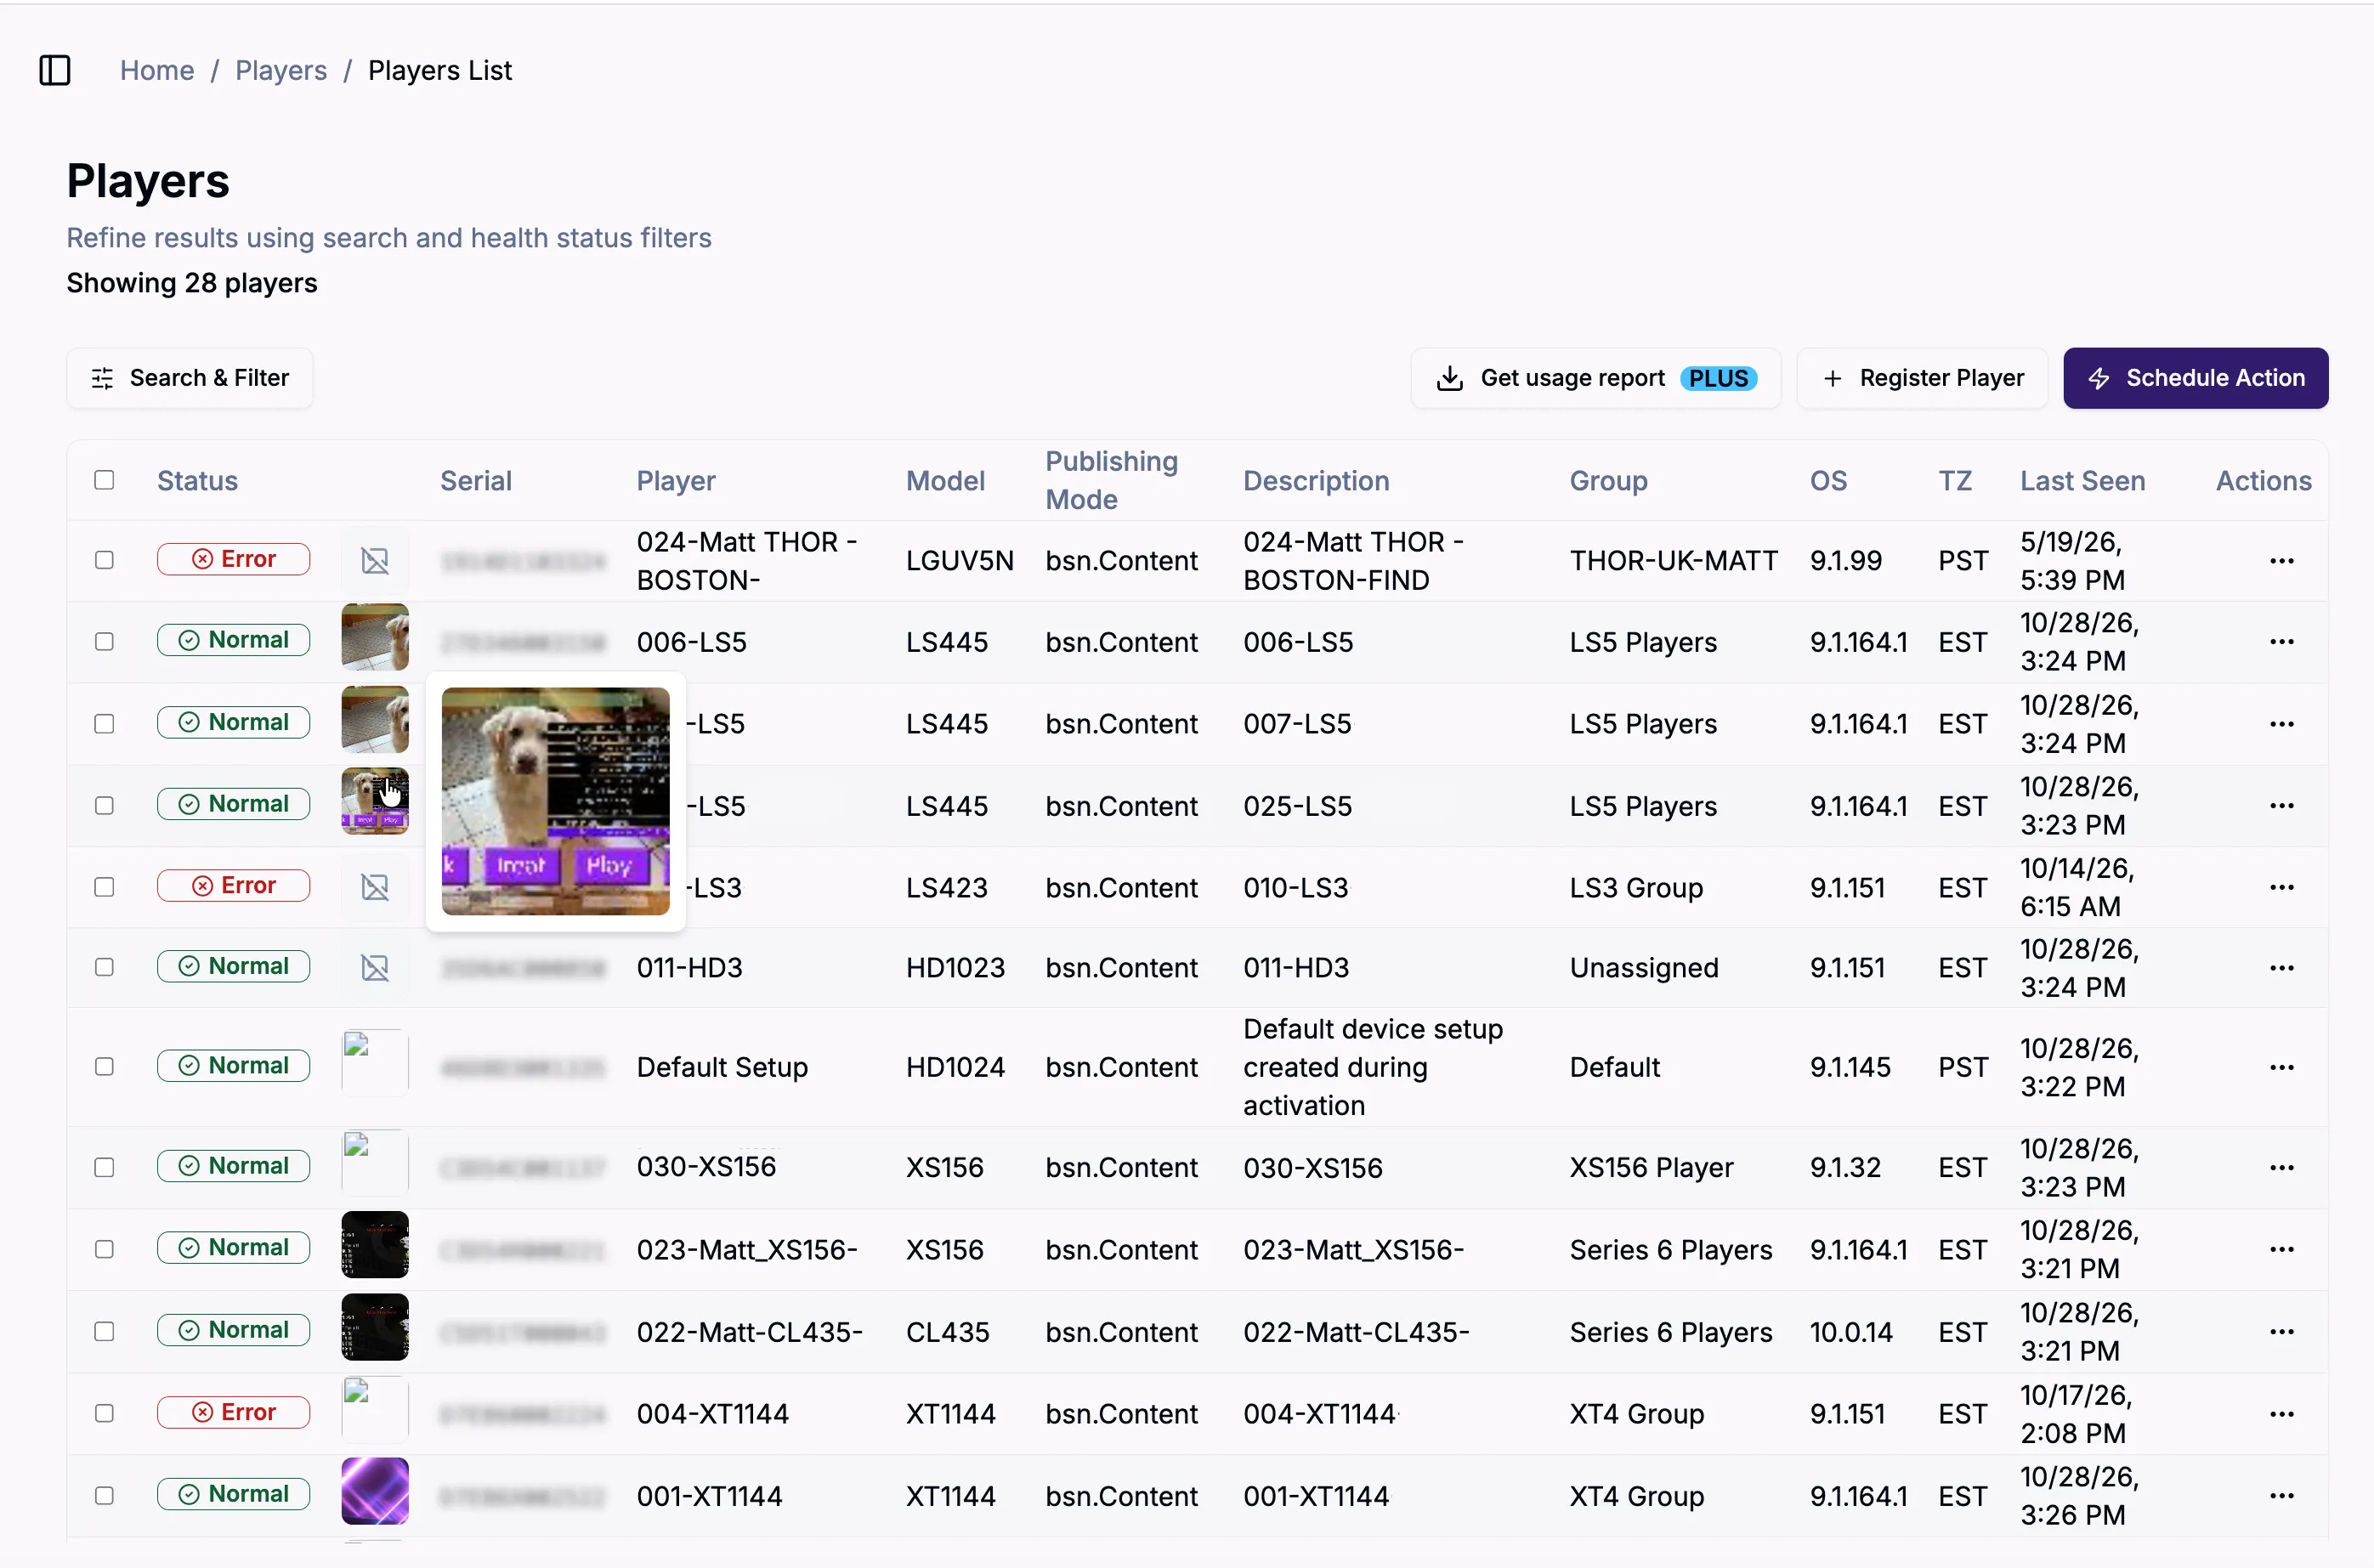The height and width of the screenshot is (1568, 2374).
Task: Click Normal status badge for 011-HD3
Action: click(x=233, y=966)
